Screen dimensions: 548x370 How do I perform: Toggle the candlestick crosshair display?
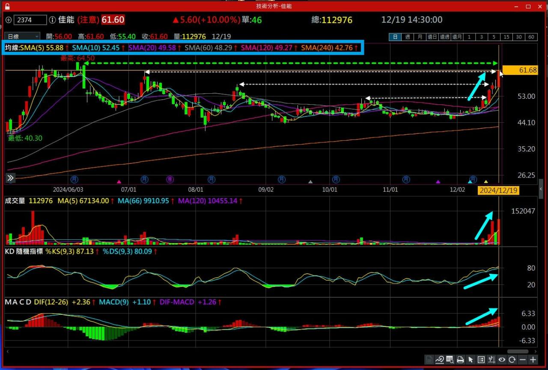tap(491, 360)
